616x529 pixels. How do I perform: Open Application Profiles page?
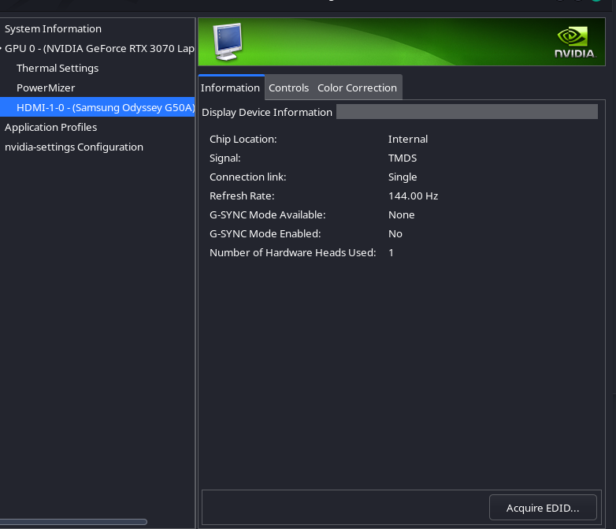point(50,127)
